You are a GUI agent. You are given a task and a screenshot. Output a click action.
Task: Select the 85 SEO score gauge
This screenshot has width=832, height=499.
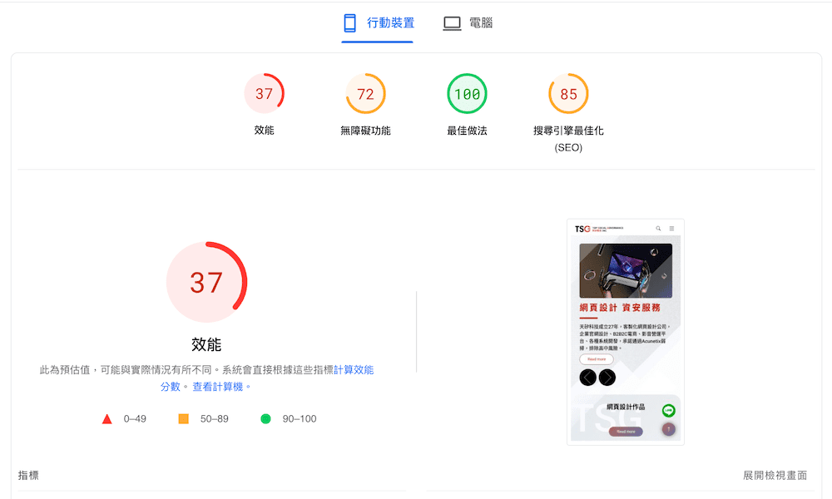pos(568,93)
